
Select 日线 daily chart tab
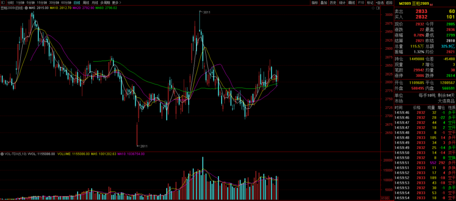pos(77,3)
